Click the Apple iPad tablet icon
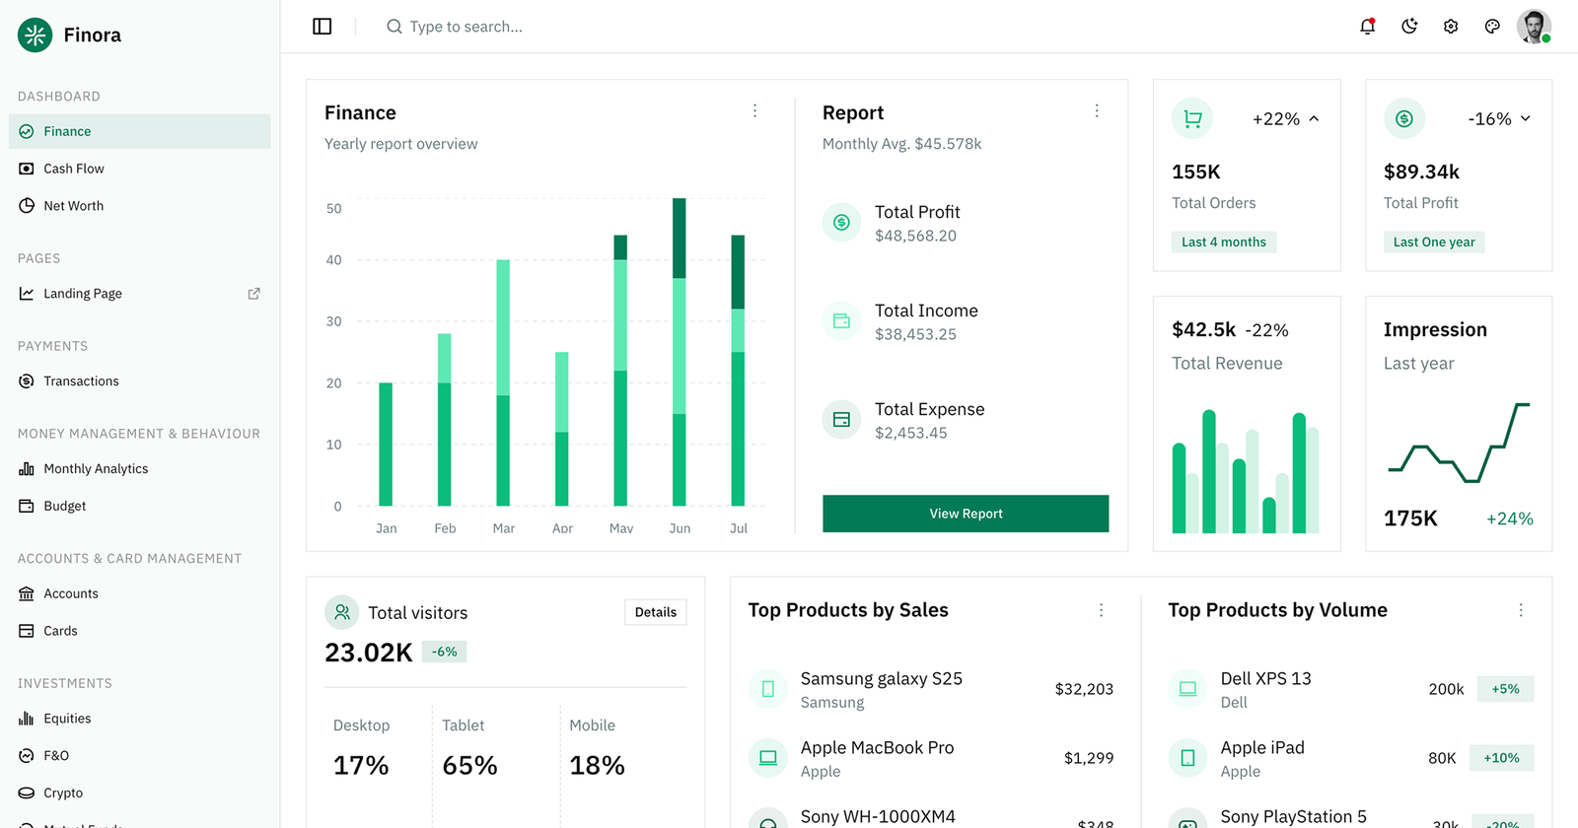The image size is (1578, 828). [x=1187, y=758]
